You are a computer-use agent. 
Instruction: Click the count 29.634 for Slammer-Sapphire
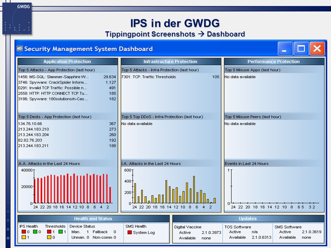point(110,77)
